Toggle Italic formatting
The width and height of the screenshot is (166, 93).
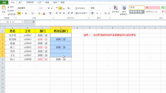tap(23, 13)
